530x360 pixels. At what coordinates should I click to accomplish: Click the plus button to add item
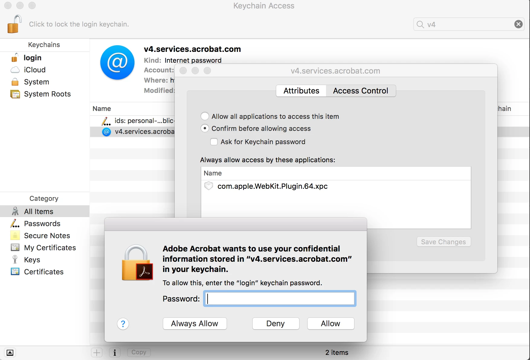[x=97, y=352]
